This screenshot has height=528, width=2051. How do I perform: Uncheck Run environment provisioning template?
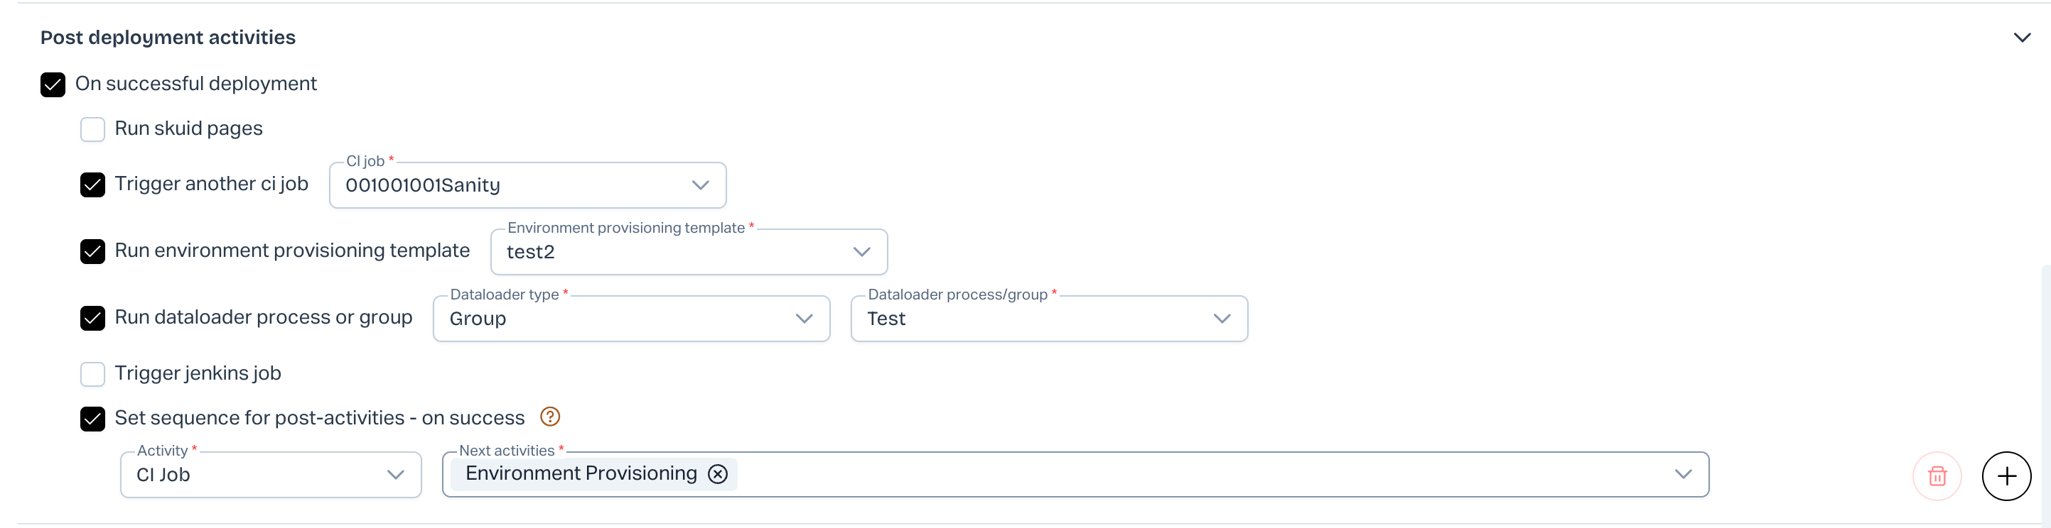[x=93, y=251]
